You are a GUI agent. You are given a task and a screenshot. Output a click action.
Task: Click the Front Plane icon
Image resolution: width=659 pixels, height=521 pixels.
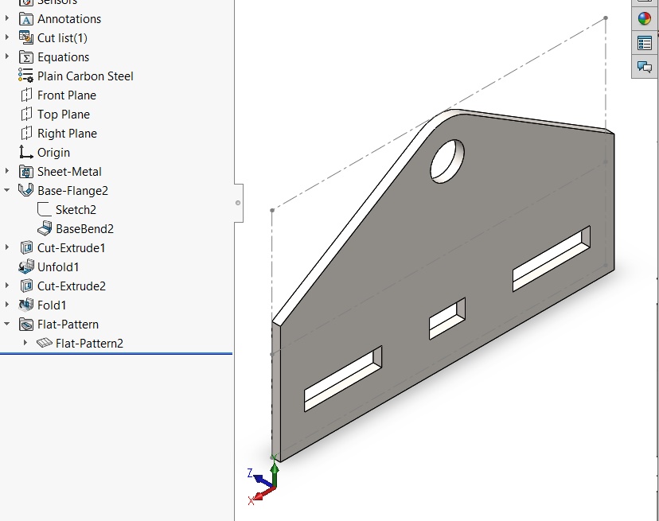(26, 95)
